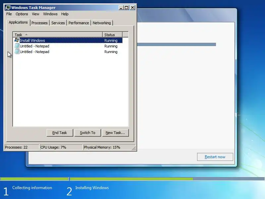
Task: Close the Windows Task Manager window
Action: [133, 8]
